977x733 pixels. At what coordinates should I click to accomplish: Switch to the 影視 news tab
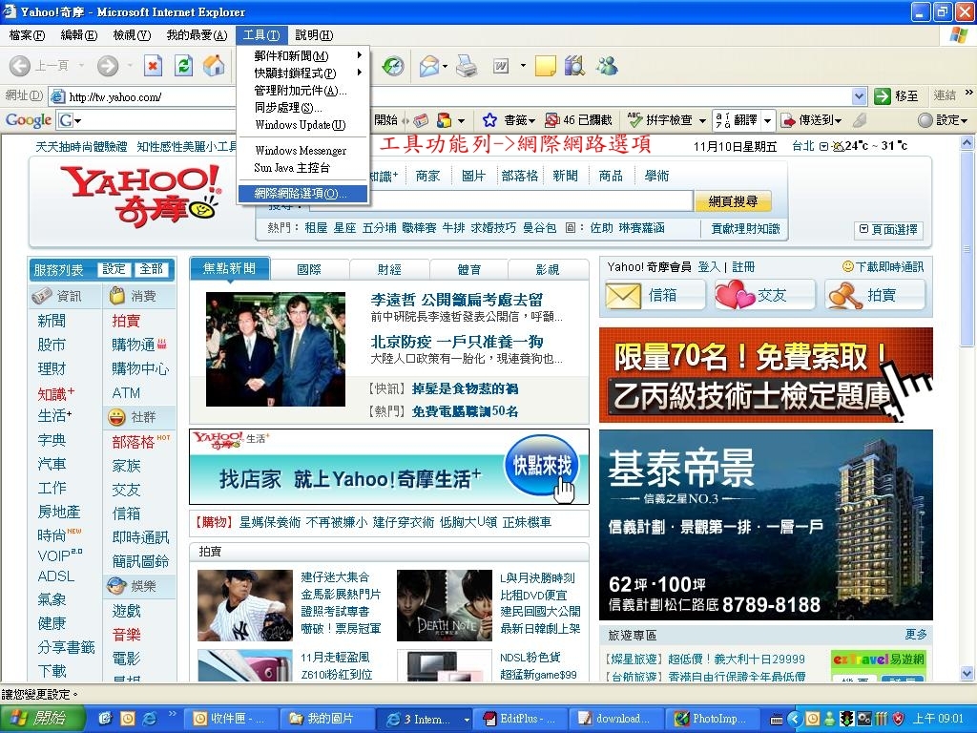(548, 269)
